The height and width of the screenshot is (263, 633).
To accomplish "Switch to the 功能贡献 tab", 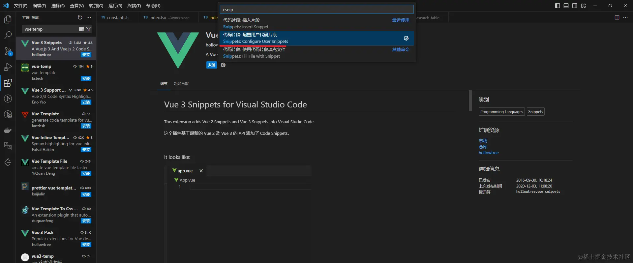I will pos(181,84).
